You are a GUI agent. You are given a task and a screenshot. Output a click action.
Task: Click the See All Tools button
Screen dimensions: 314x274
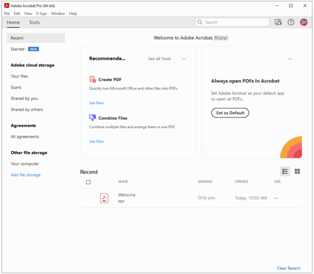coord(160,59)
